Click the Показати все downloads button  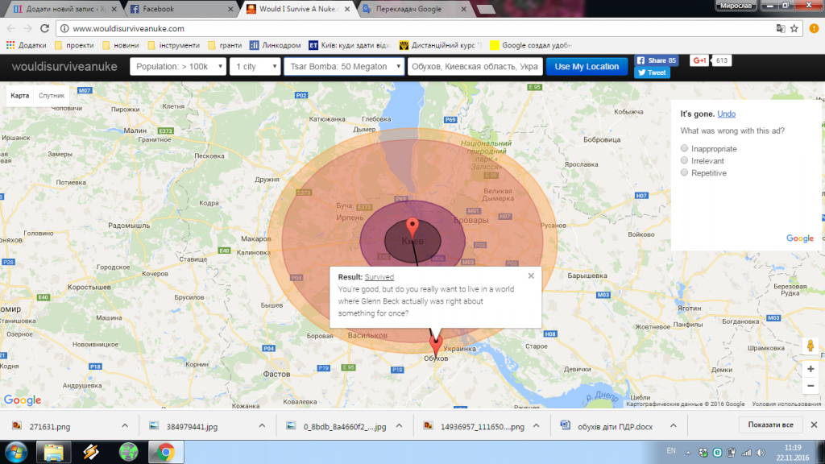click(x=770, y=425)
